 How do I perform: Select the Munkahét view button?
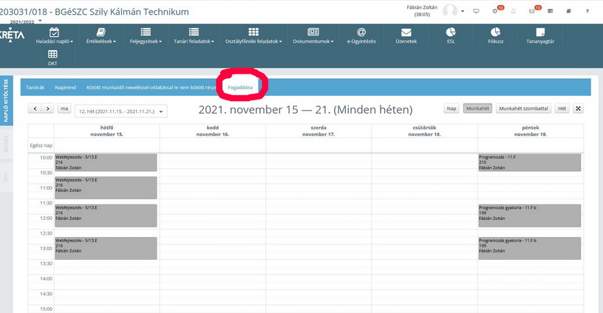point(477,109)
